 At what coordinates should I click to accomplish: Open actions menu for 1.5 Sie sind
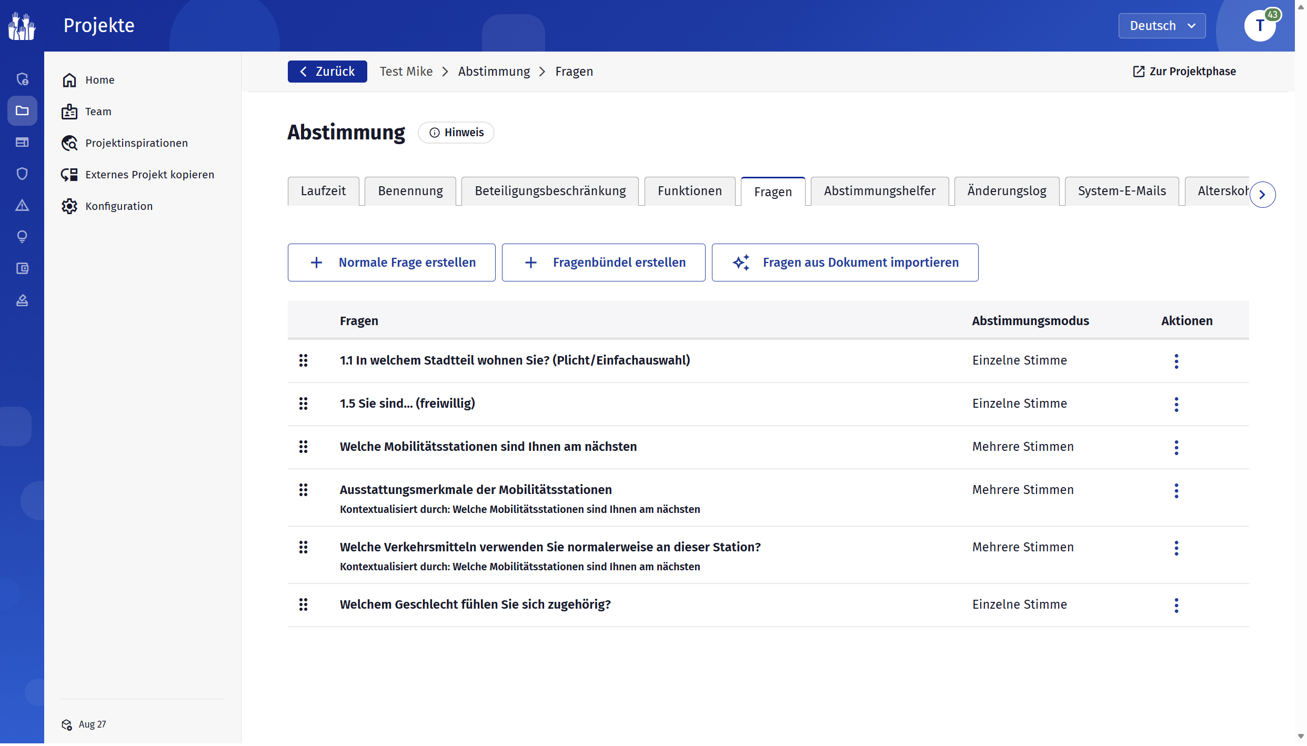[x=1177, y=404]
